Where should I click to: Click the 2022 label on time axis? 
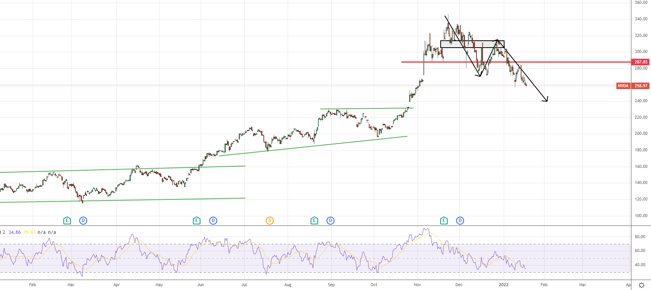click(503, 285)
